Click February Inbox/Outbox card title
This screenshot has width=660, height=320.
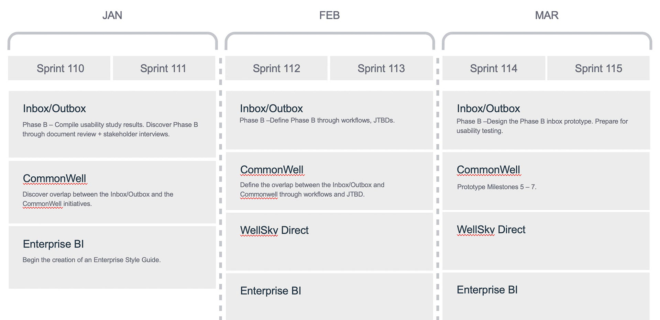(271, 108)
